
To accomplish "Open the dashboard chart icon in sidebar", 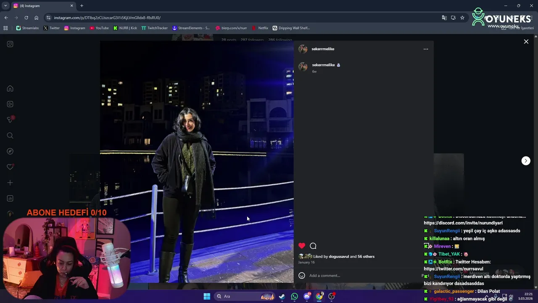I will [10, 198].
